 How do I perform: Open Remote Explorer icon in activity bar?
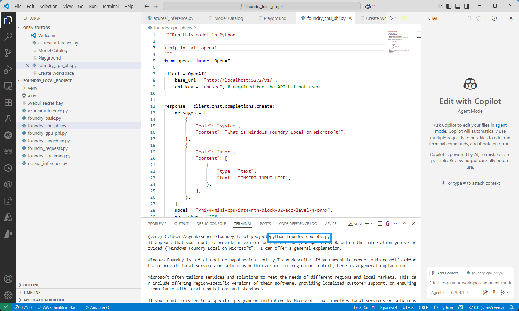[x=8, y=86]
